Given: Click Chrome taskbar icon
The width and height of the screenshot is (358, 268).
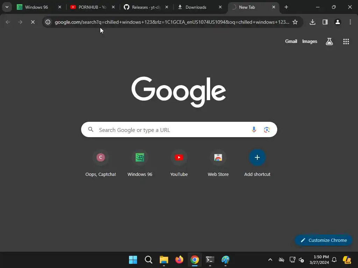Looking at the screenshot, I should [x=194, y=260].
